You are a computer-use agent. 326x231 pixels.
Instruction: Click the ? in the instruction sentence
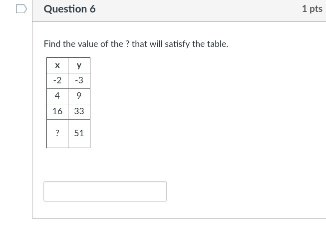(127, 44)
